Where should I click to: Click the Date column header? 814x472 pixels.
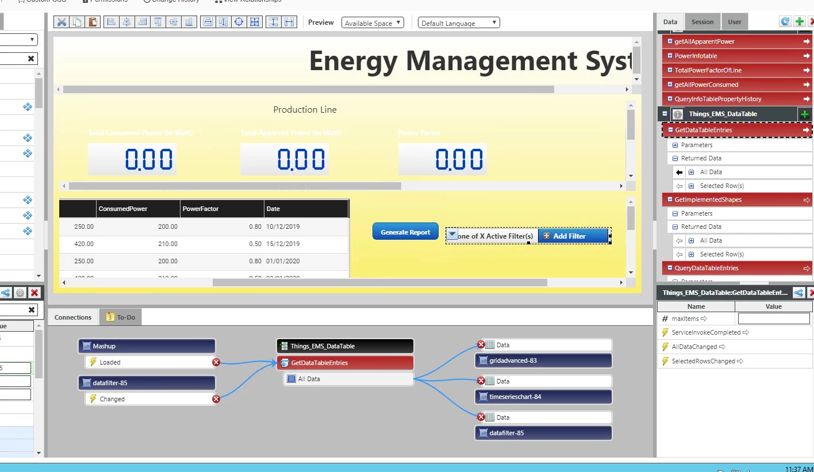coord(306,209)
